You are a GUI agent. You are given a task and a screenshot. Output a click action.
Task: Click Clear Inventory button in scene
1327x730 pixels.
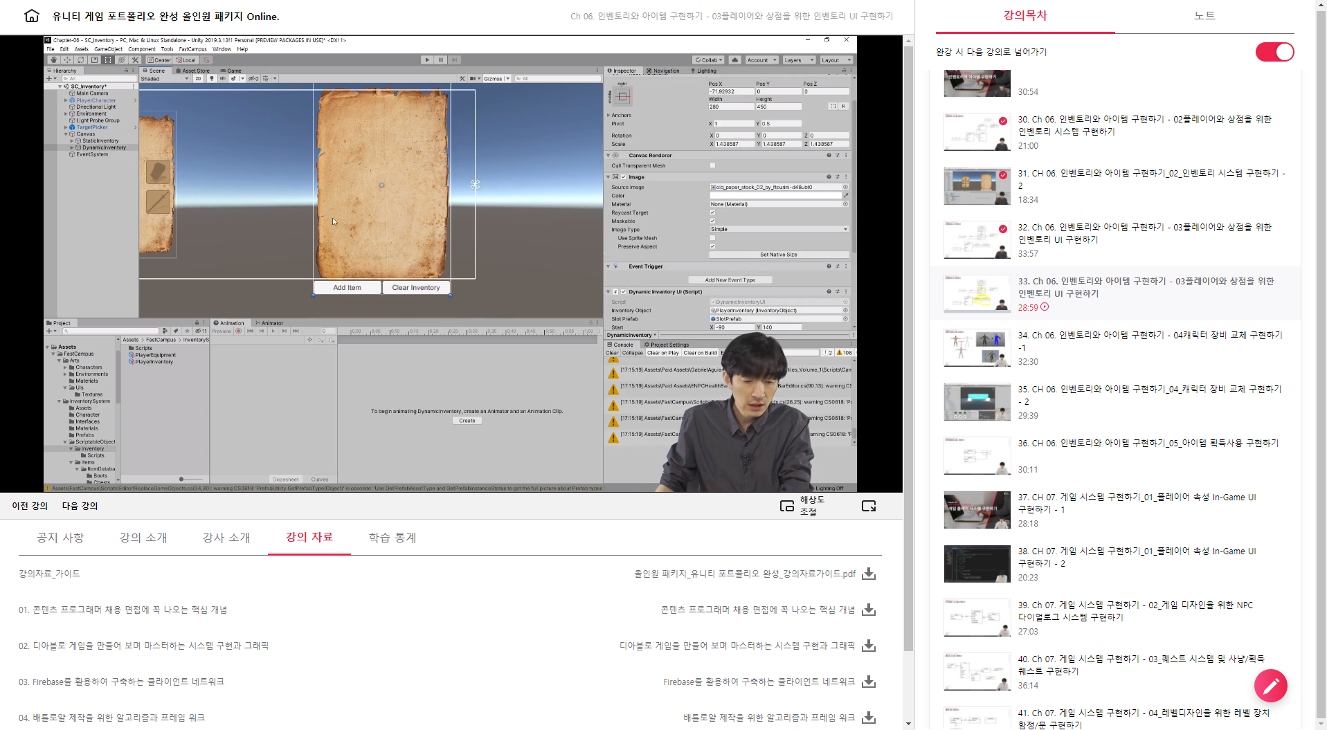(416, 288)
